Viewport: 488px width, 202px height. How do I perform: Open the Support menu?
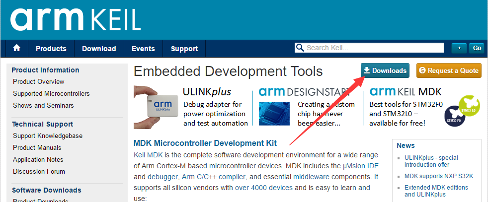[184, 49]
